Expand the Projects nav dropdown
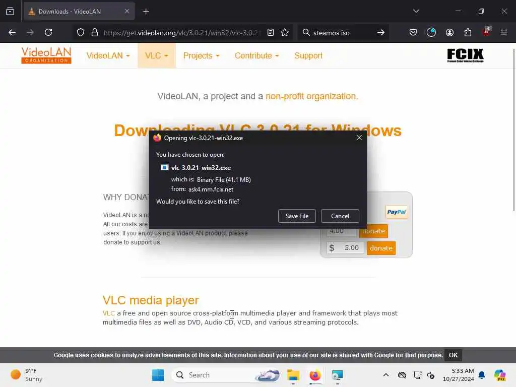The width and height of the screenshot is (516, 387). pos(201,55)
